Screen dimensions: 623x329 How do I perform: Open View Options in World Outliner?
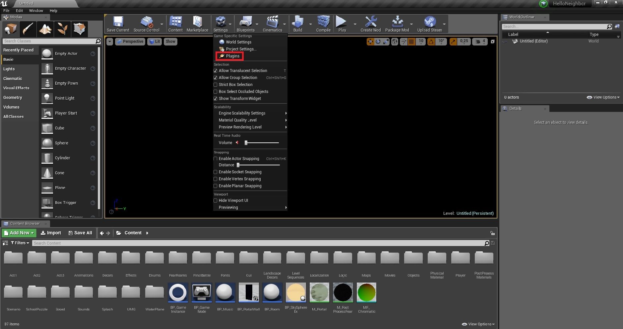click(603, 97)
